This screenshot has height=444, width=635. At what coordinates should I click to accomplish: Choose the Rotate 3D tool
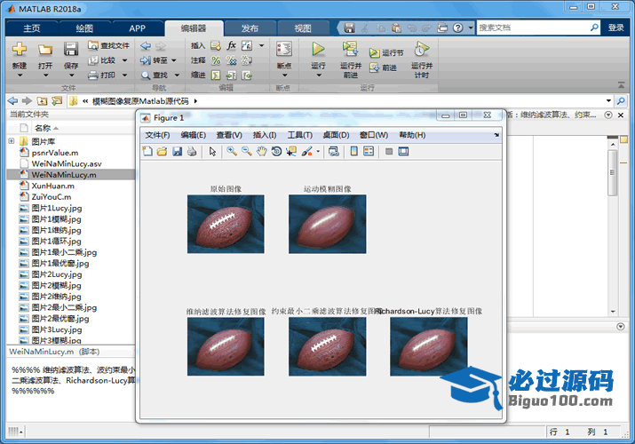[276, 152]
